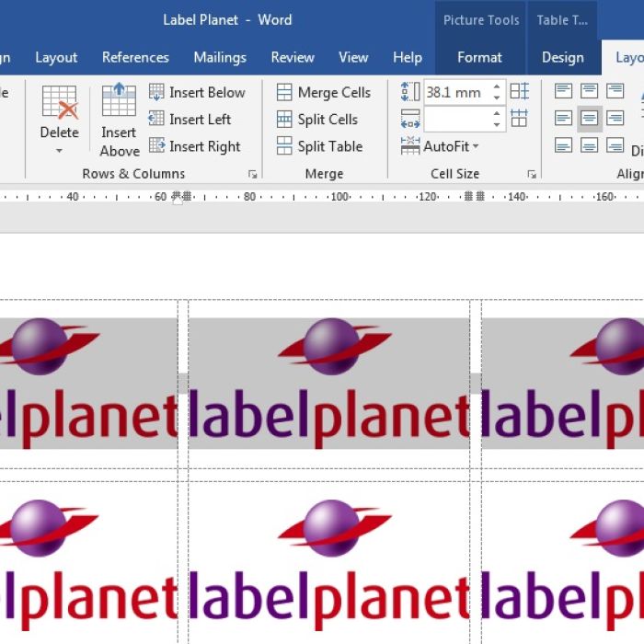Click Insert Above rows button

click(119, 121)
